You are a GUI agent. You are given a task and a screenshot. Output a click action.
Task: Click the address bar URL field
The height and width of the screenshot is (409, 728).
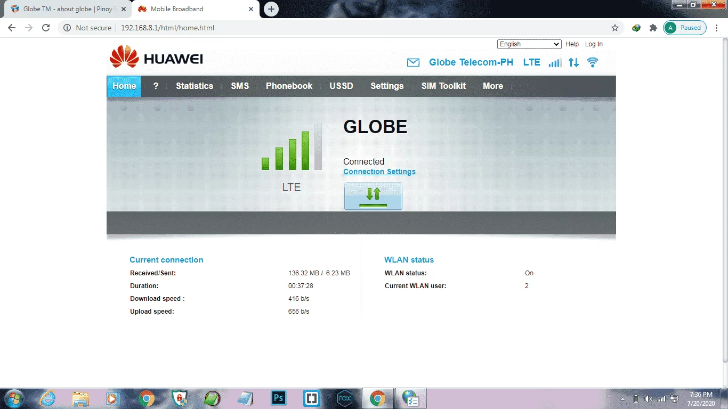341,28
